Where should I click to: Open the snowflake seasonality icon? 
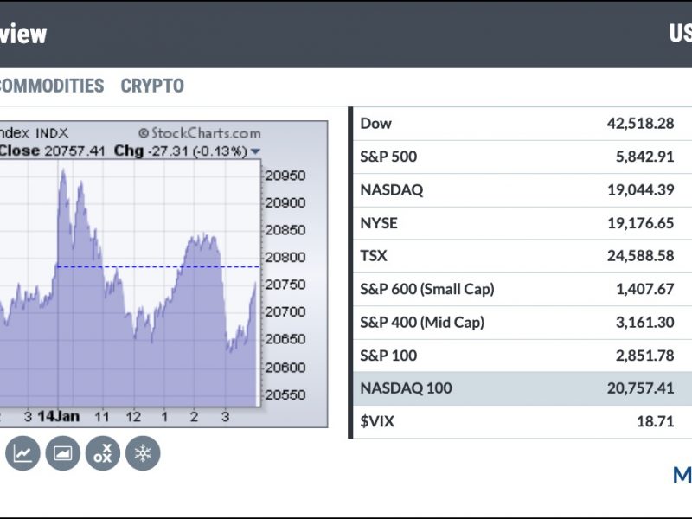pyautogui.click(x=143, y=452)
